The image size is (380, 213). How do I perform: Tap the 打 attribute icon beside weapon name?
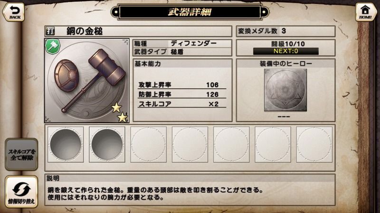(50, 31)
